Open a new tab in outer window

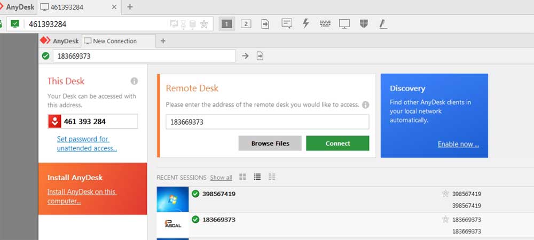(130, 7)
